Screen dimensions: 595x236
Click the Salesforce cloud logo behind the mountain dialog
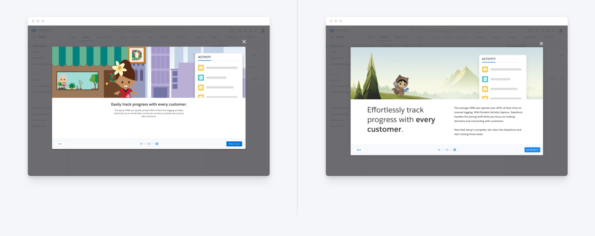[332, 30]
